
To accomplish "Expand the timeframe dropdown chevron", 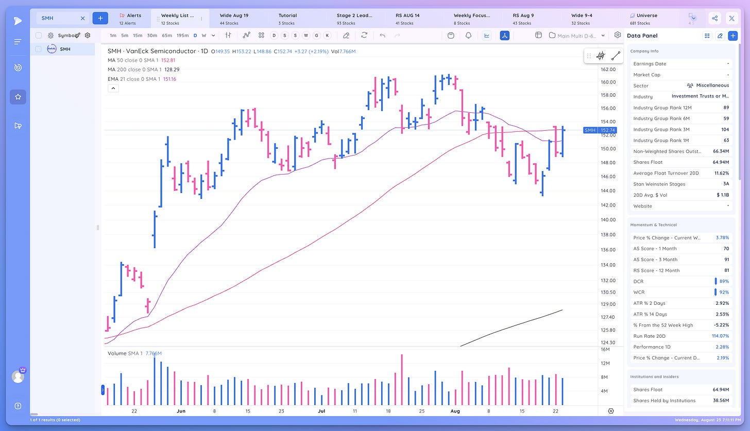I will point(212,36).
